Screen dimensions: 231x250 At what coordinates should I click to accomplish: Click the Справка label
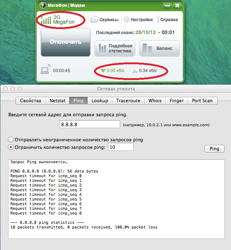pos(169,20)
